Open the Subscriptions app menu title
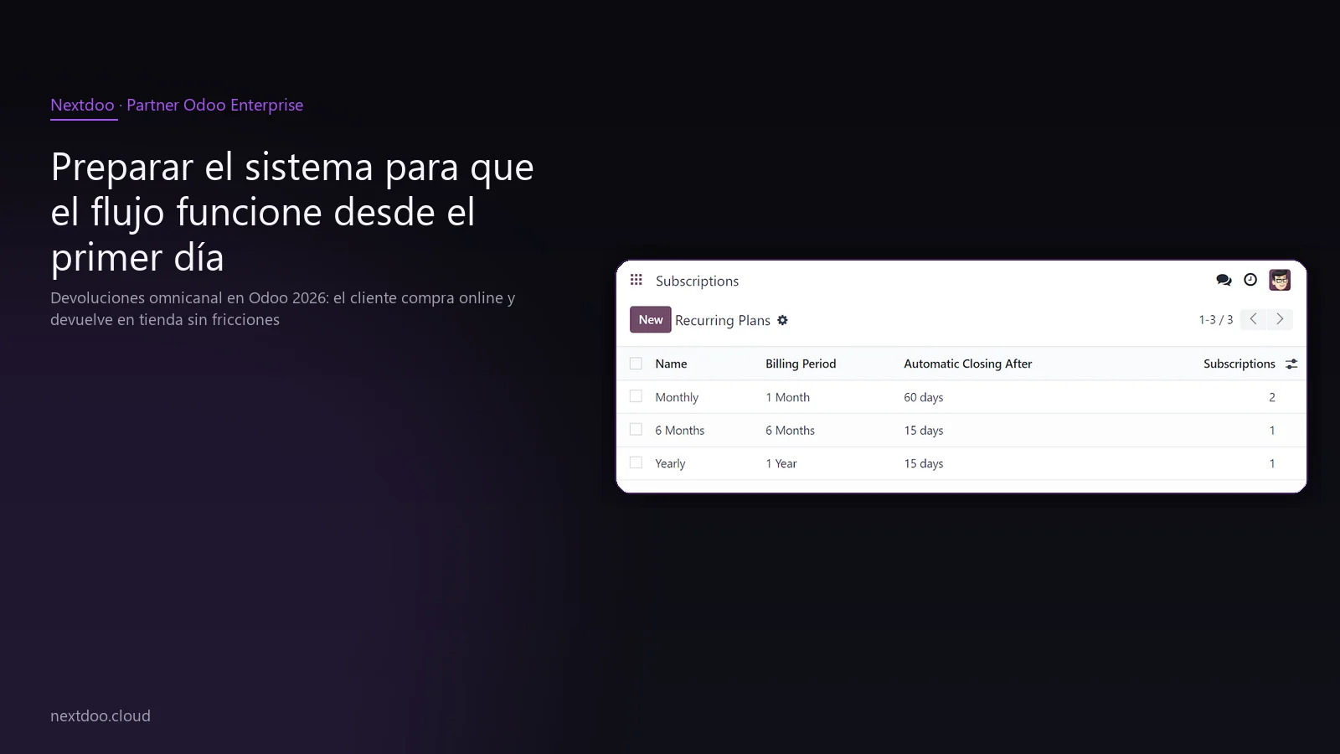 pyautogui.click(x=697, y=281)
